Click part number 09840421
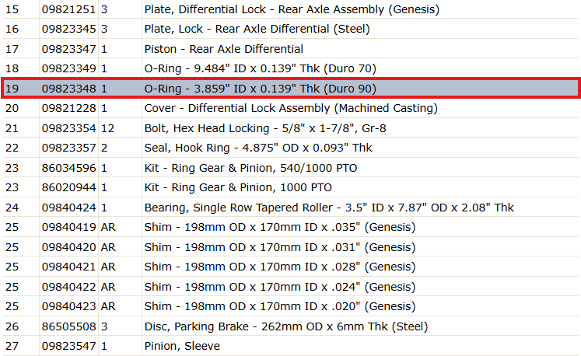This screenshot has height=356, width=581. [68, 267]
